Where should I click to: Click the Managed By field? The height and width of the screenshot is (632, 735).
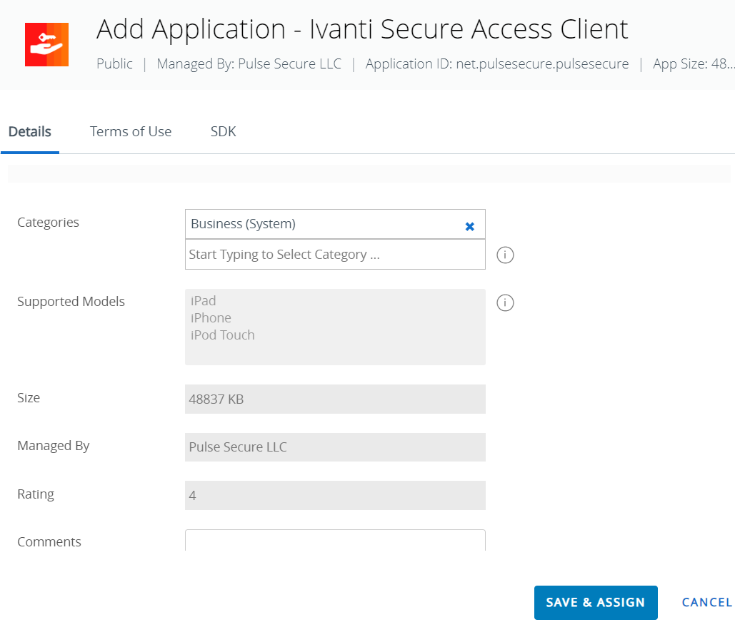(334, 447)
